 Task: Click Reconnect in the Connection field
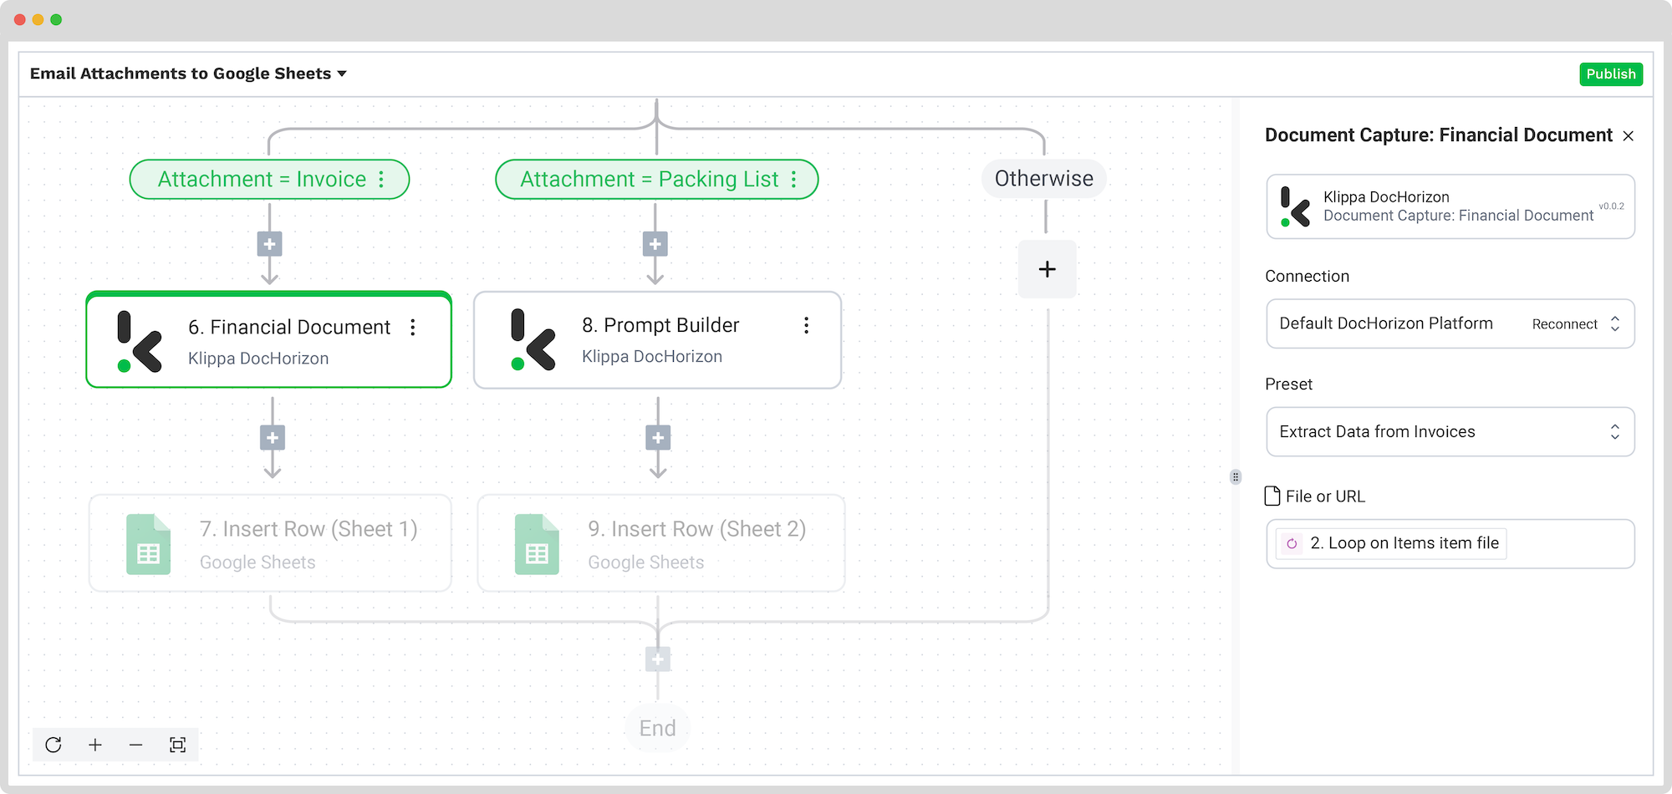coord(1564,324)
